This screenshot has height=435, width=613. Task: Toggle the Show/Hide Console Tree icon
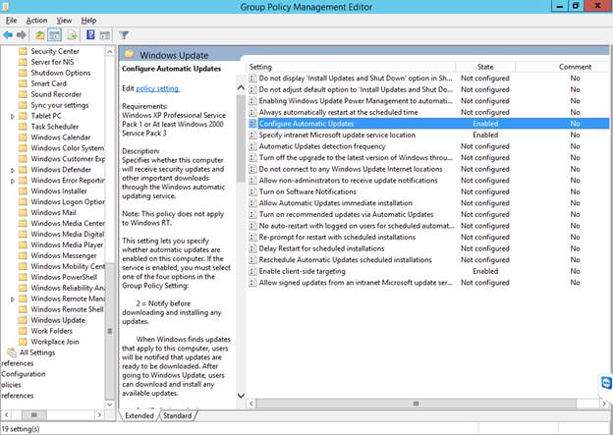[x=55, y=35]
